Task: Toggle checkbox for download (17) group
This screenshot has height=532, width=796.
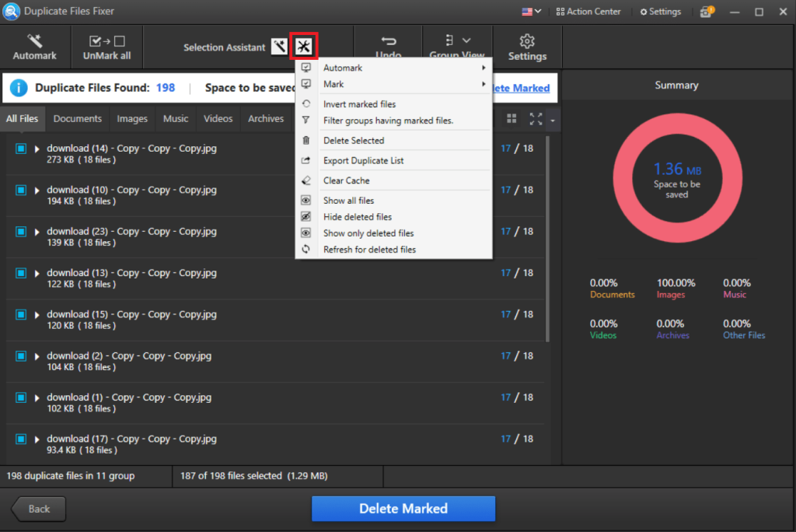Action: 21,439
